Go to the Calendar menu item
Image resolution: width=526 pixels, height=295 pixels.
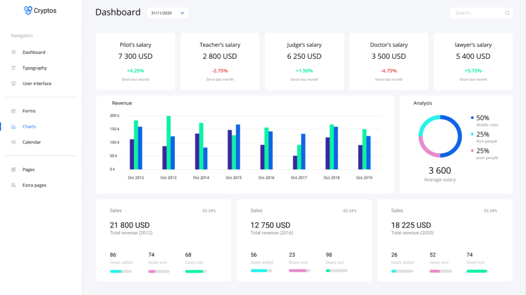point(32,142)
